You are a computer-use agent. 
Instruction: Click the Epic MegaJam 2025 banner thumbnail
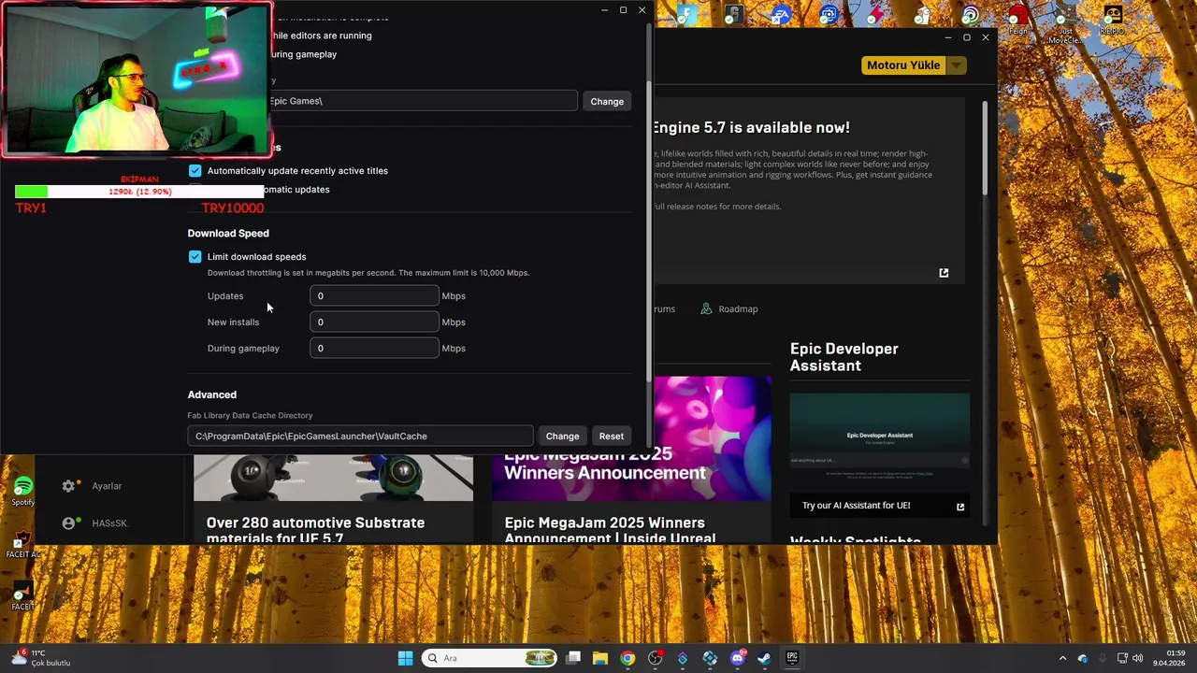click(631, 438)
